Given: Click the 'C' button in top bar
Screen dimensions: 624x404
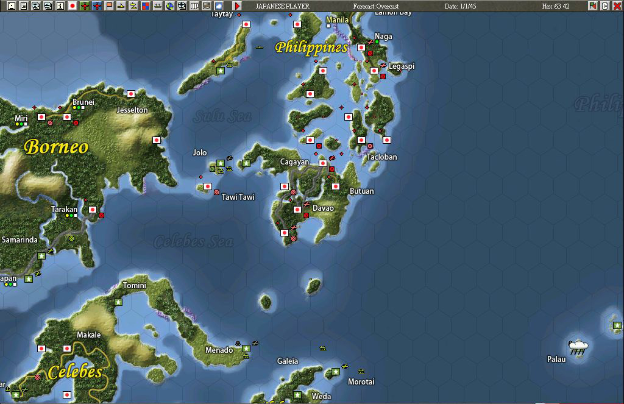Looking at the screenshot, I should click(x=605, y=6).
